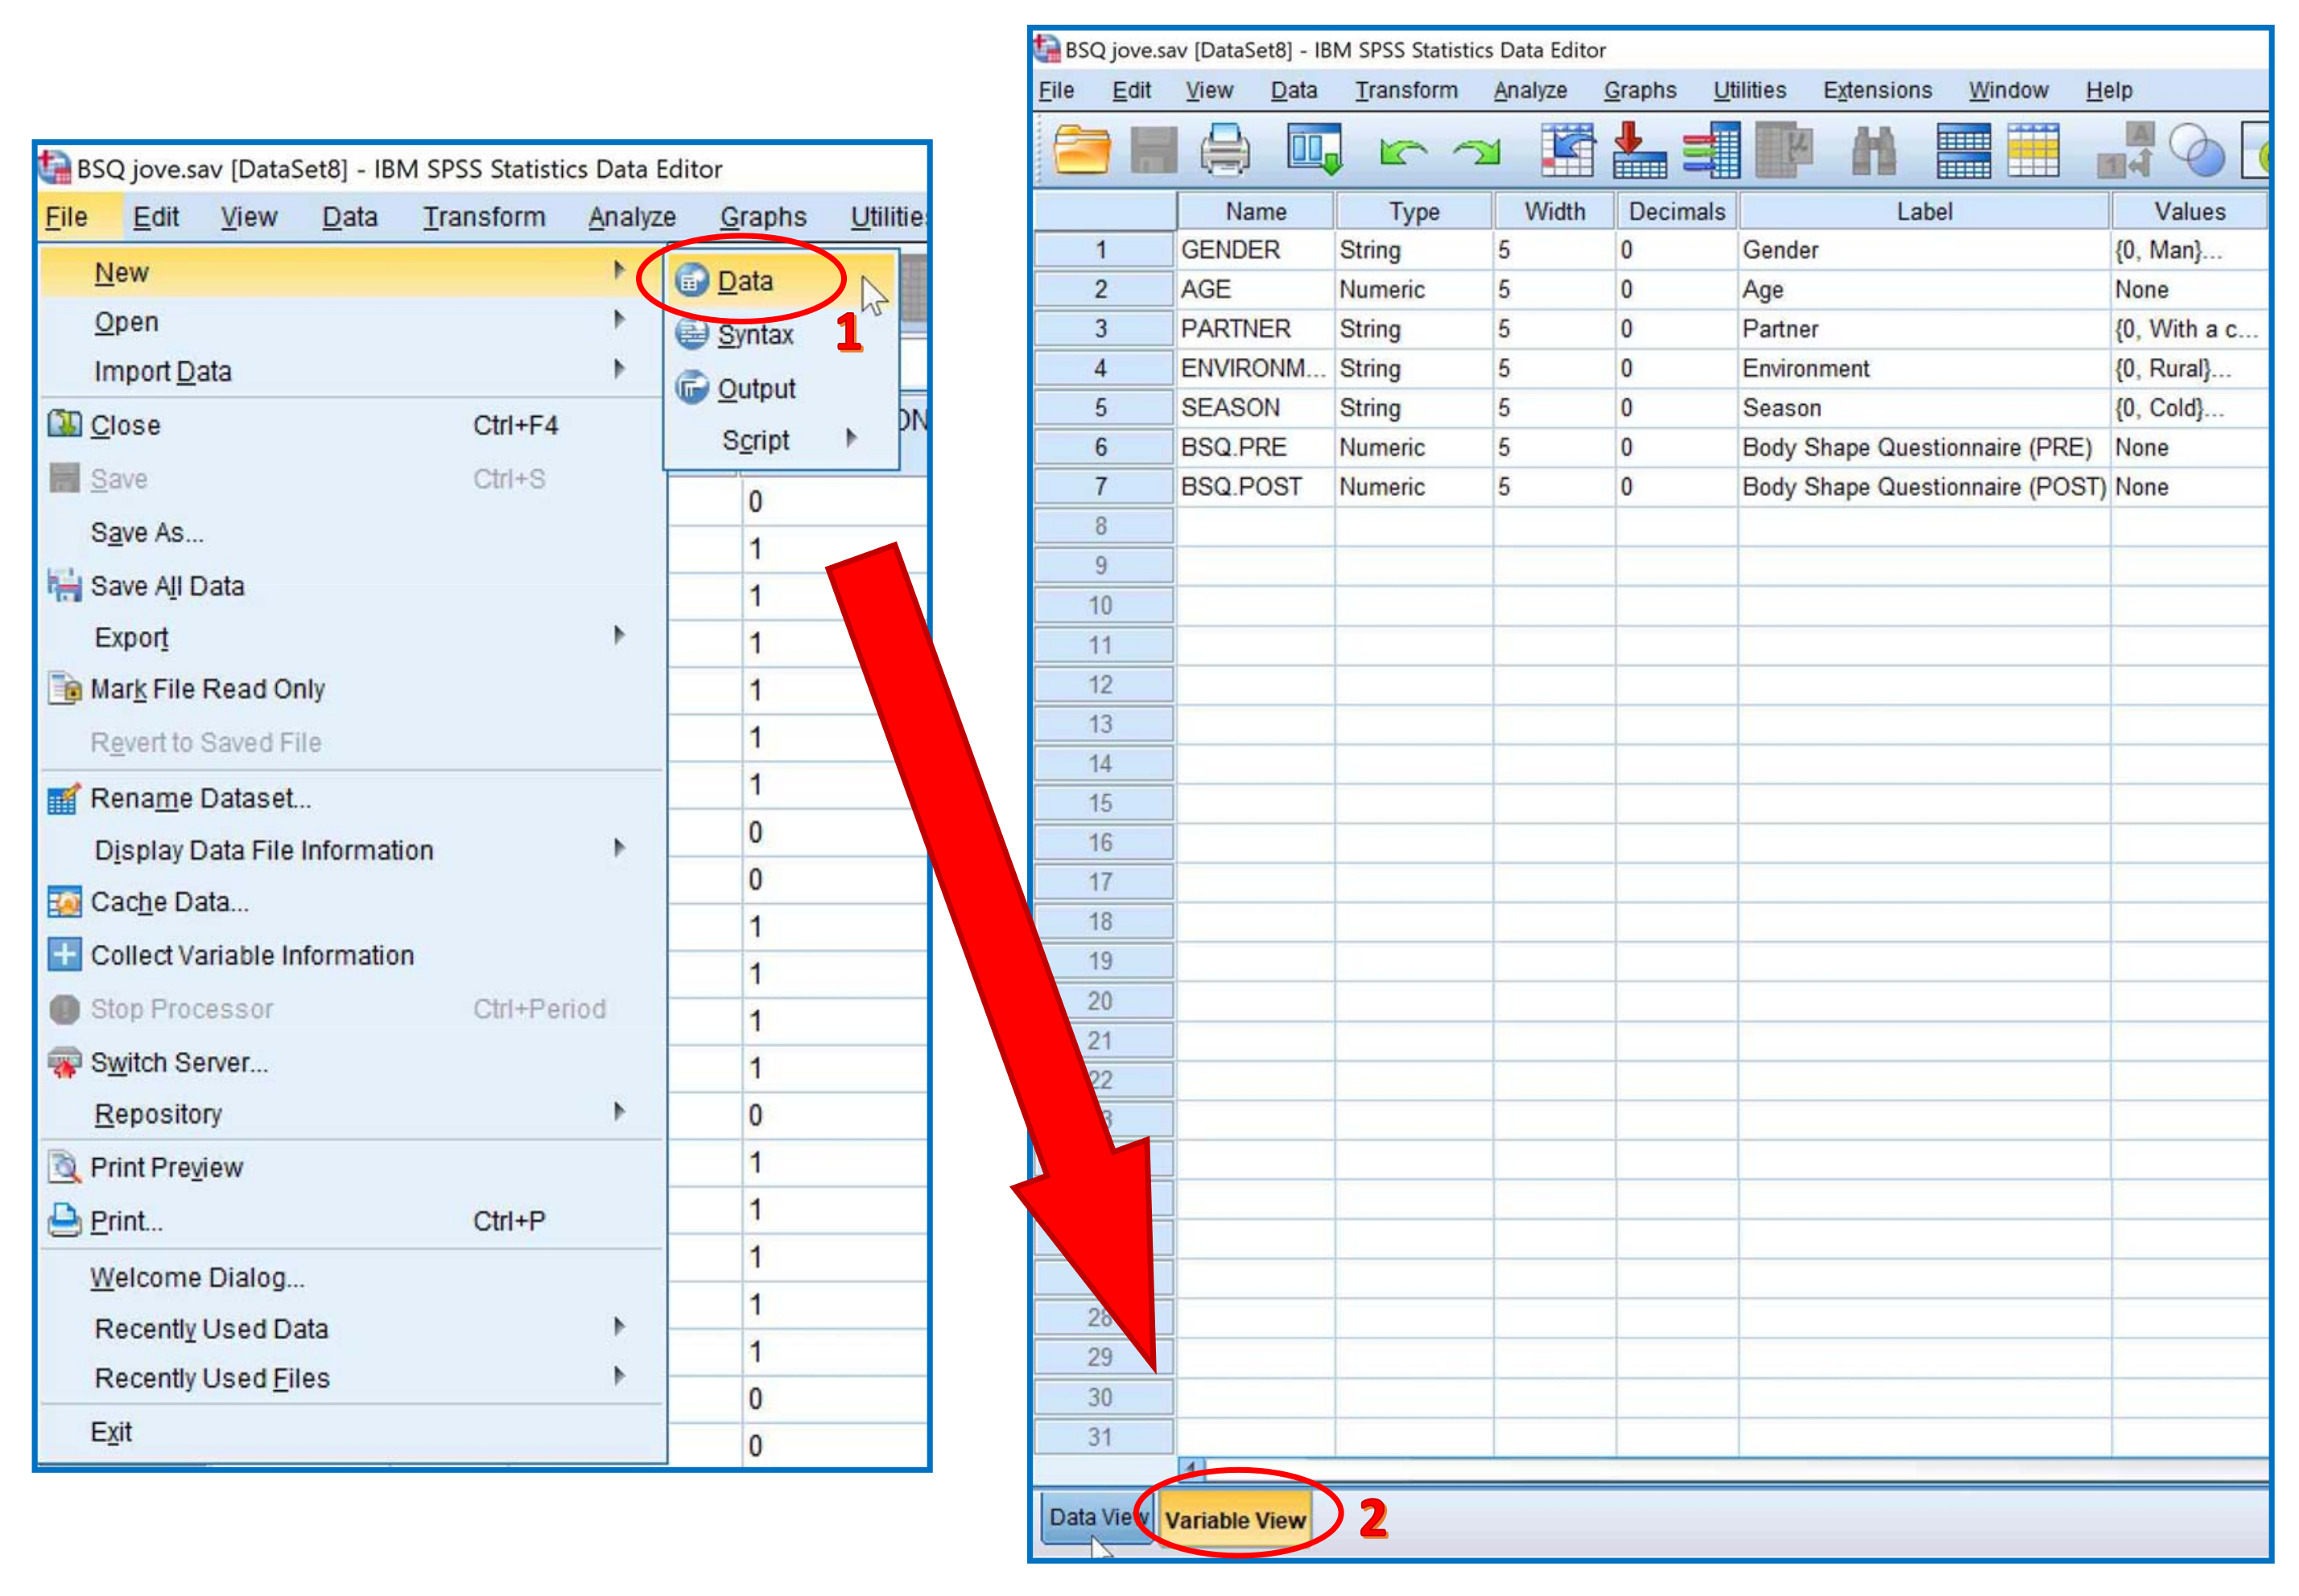Choose Data in the New submenu
Image resolution: width=2299 pixels, height=1596 pixels.
[745, 281]
